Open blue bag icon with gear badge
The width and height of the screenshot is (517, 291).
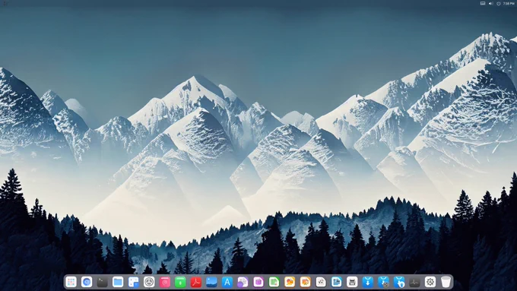[x=383, y=282]
